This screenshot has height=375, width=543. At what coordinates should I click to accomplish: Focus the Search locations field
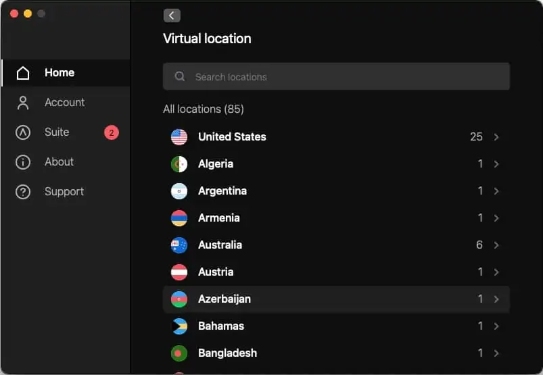pos(336,76)
